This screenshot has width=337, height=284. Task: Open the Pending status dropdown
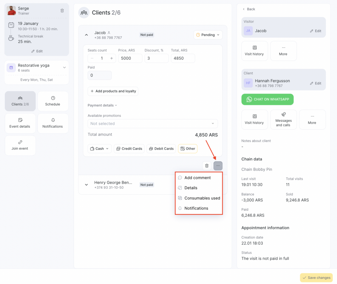pyautogui.click(x=208, y=35)
